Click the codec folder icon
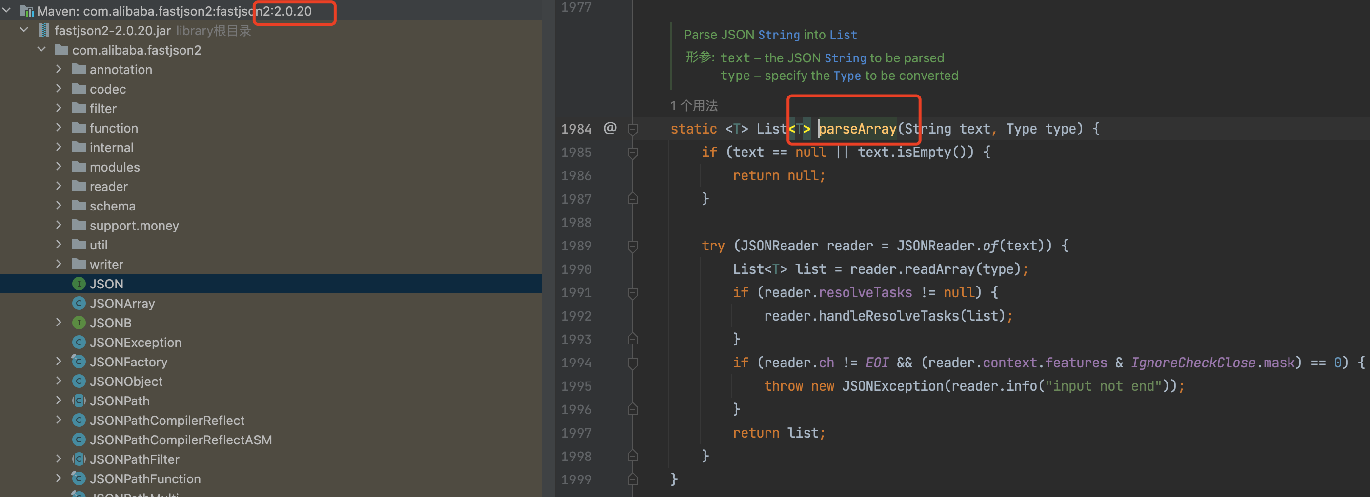 tap(79, 89)
